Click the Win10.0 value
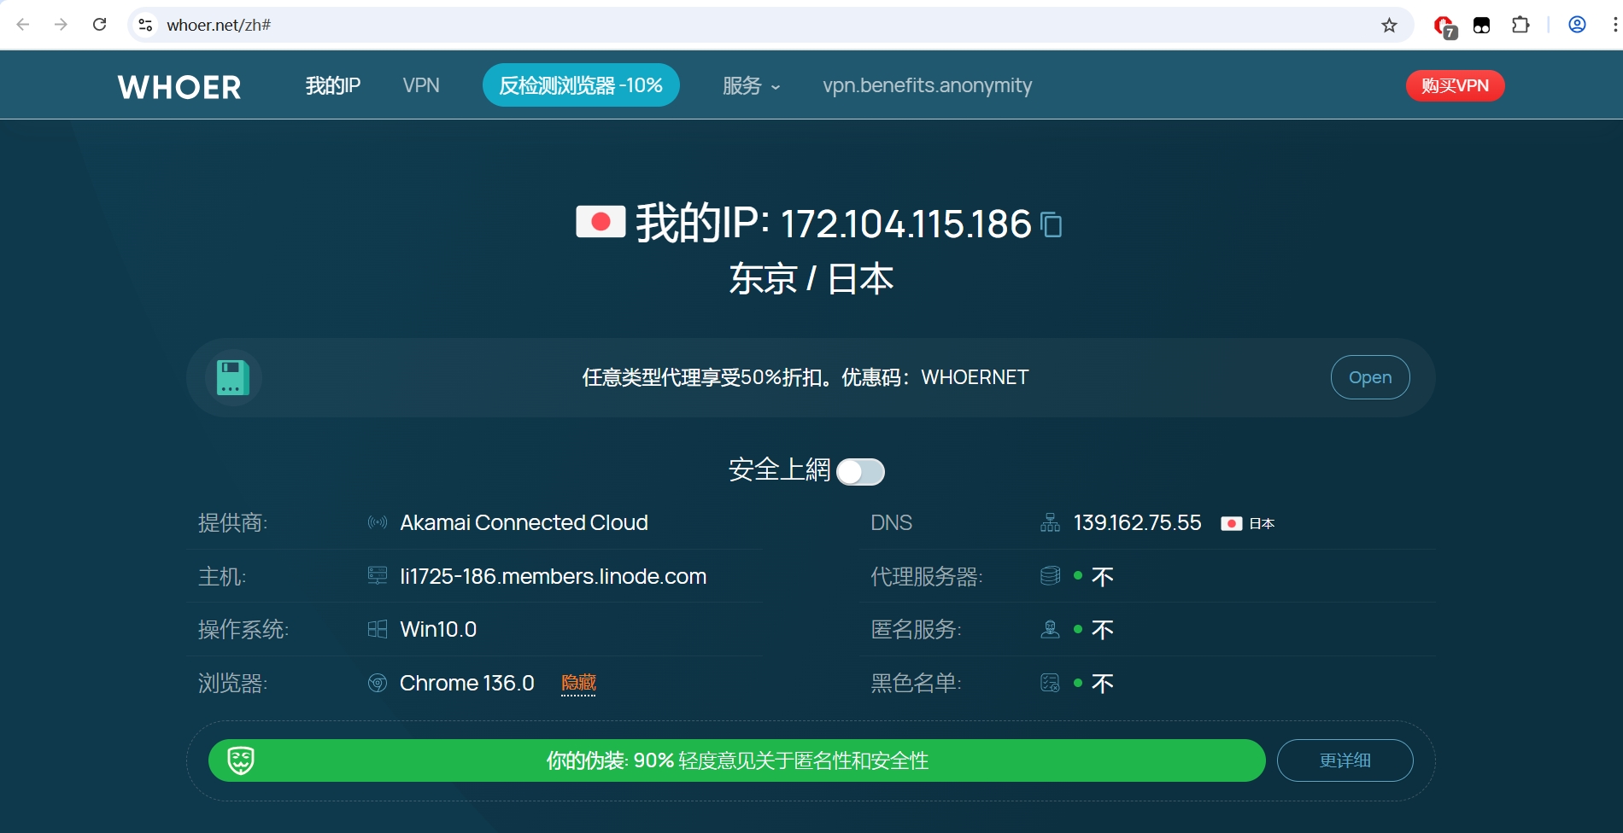1623x833 pixels. tap(438, 629)
